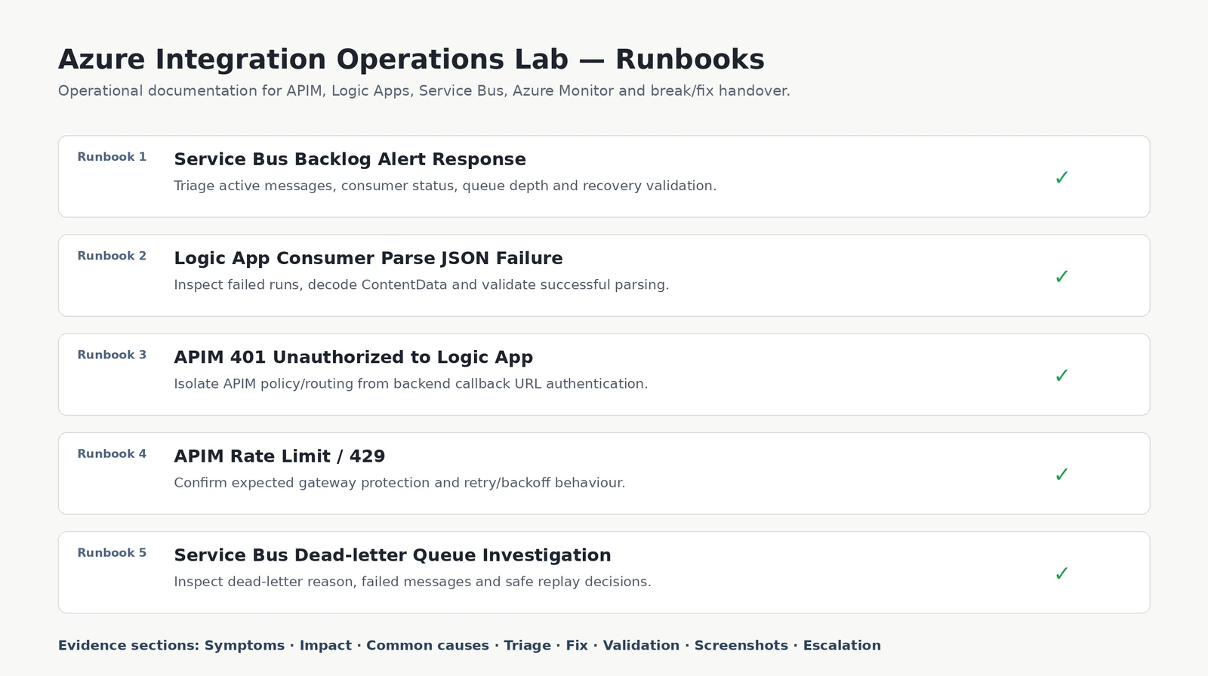The width and height of the screenshot is (1208, 676).
Task: Click the green checkmark for Service Bus Backlog Alert Response
Action: click(x=1062, y=177)
